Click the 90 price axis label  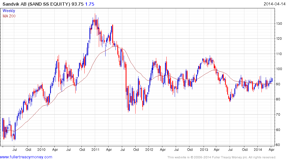pyautogui.click(x=278, y=84)
